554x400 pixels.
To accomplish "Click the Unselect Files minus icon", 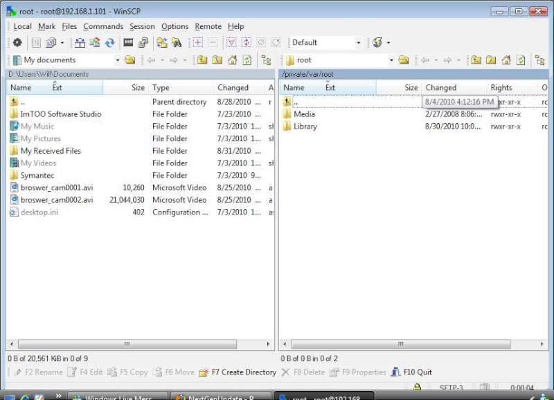I will [213, 43].
